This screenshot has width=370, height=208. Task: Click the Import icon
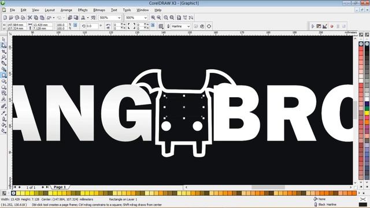tap(70, 18)
